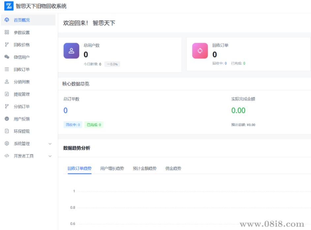Click the blue 回收中 badge
The width and height of the screenshot is (311, 230).
pos(73,125)
